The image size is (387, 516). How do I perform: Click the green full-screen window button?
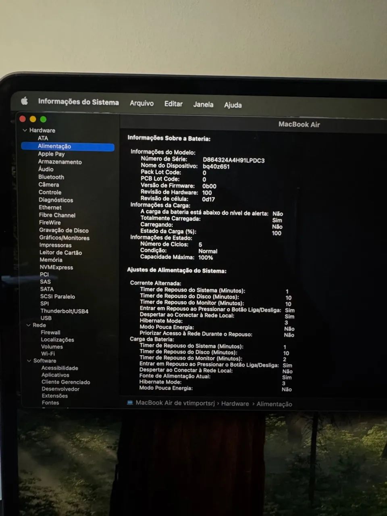point(43,119)
